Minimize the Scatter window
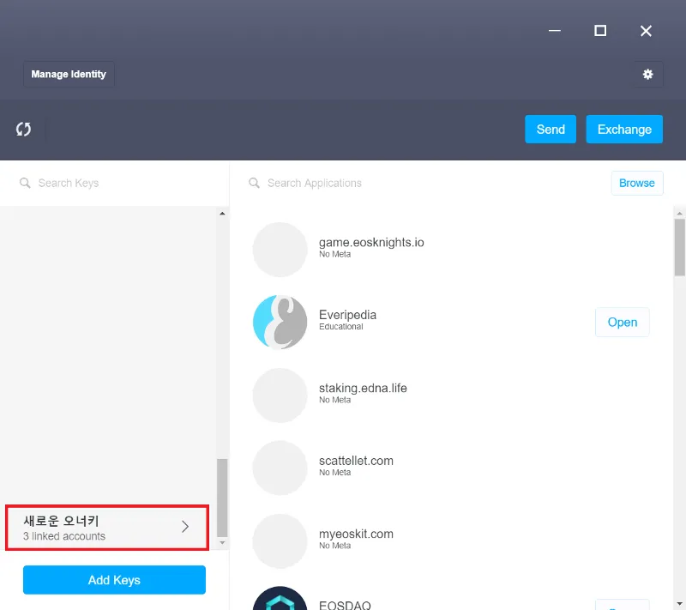The image size is (686, 610). click(x=555, y=31)
